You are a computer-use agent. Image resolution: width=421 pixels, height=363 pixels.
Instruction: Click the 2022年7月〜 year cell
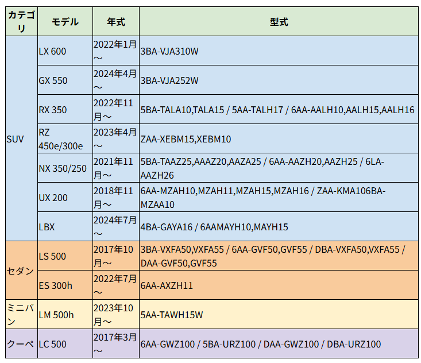tap(116, 285)
